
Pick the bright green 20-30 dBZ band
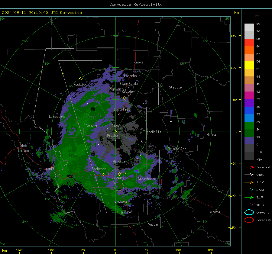tap(249, 126)
